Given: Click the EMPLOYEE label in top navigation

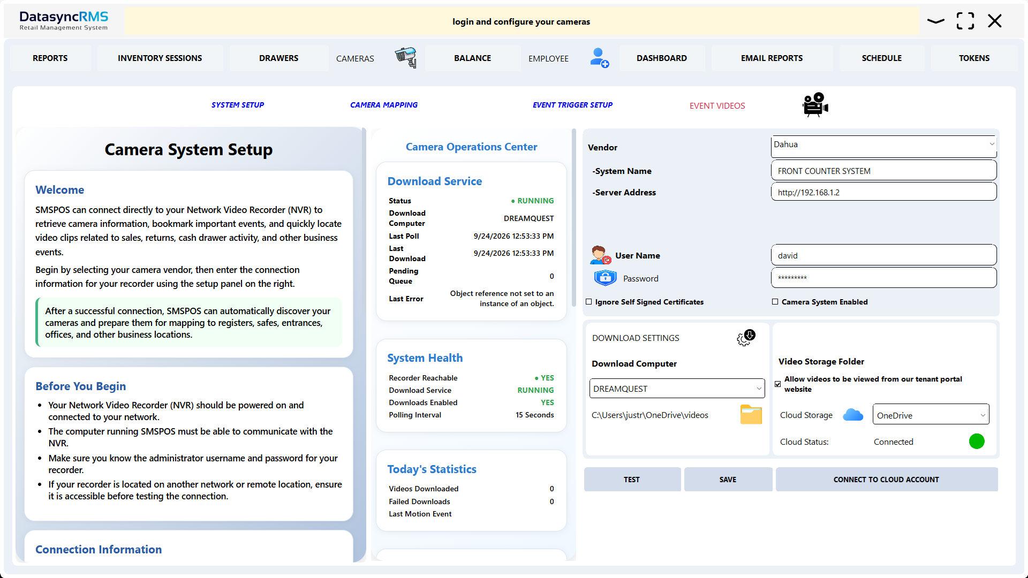Looking at the screenshot, I should 548,58.
